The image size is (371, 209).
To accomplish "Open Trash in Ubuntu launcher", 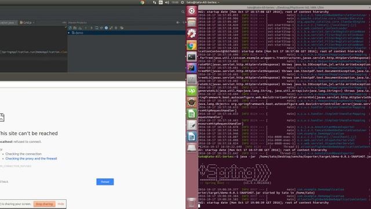I will (192, 203).
